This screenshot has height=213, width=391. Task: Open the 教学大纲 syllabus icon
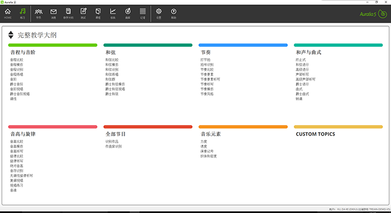pyautogui.click(x=68, y=13)
